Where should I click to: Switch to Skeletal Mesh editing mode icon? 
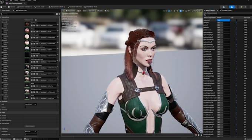(x=232, y=7)
